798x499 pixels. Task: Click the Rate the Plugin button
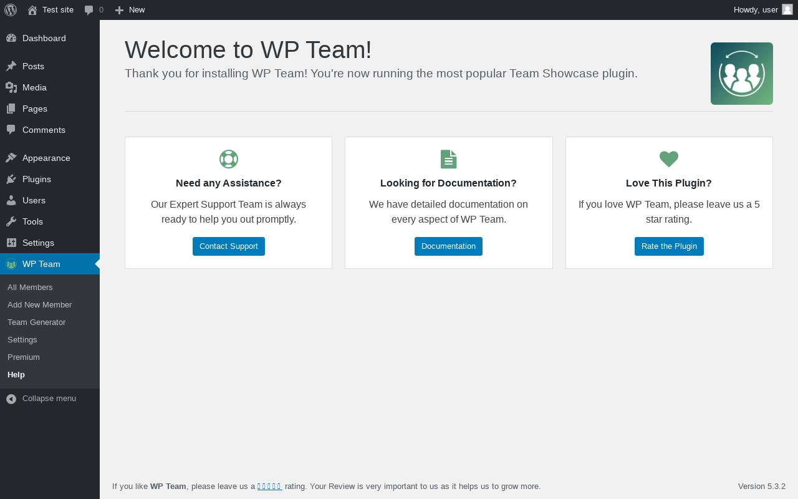click(669, 246)
